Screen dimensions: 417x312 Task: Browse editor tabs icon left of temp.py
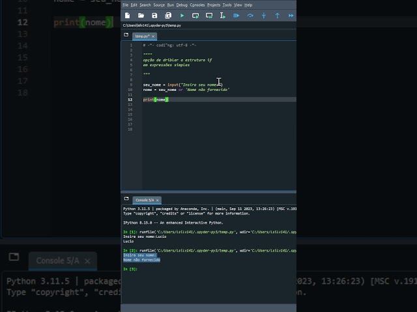coord(126,34)
